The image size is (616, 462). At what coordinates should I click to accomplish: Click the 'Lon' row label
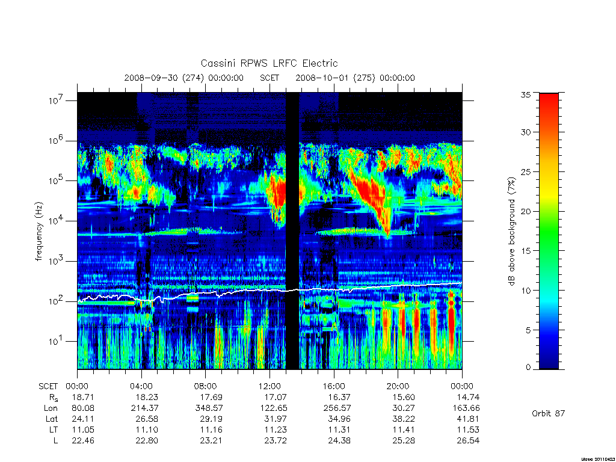point(51,408)
